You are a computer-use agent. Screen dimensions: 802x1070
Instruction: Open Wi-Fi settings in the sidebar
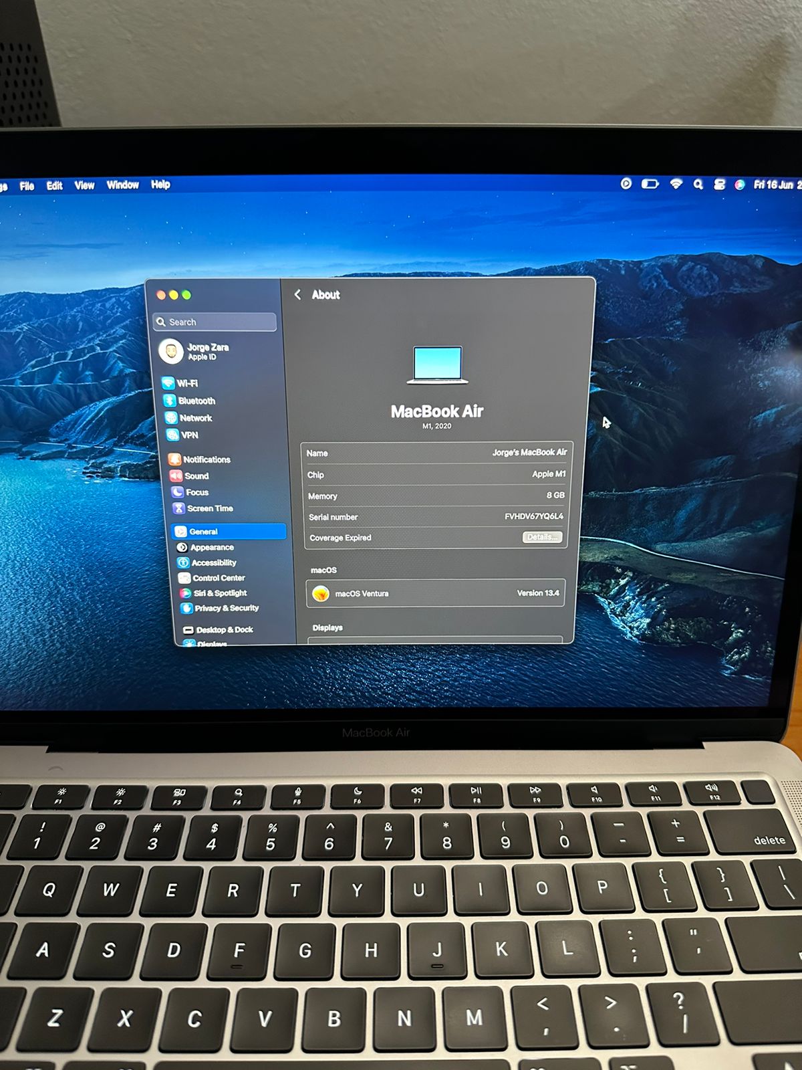pyautogui.click(x=180, y=383)
